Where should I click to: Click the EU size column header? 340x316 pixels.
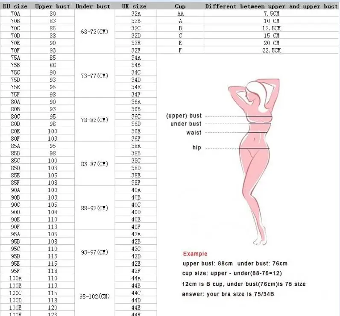pyautogui.click(x=15, y=6)
